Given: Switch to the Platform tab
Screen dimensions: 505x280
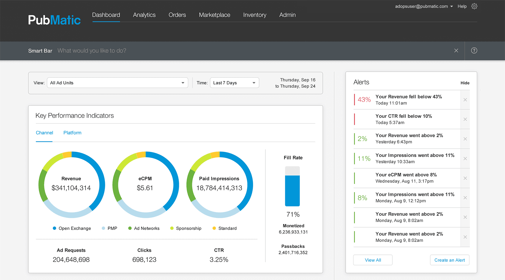Looking at the screenshot, I should [72, 133].
